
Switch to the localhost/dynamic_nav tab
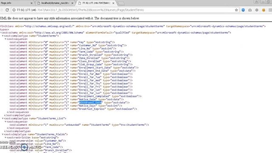click(x=55, y=3)
